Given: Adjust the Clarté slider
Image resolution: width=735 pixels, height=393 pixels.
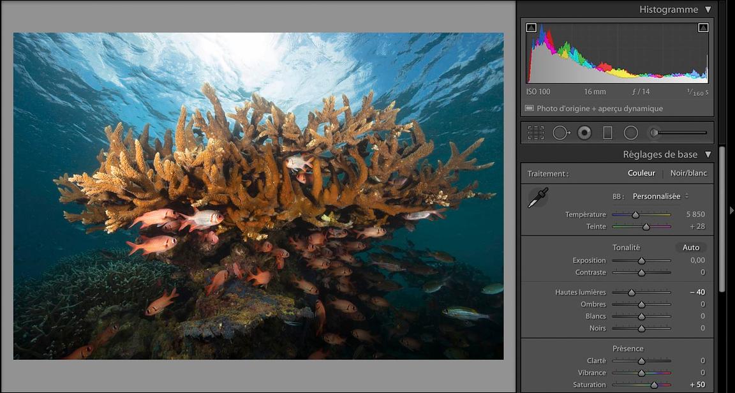Looking at the screenshot, I should [641, 360].
